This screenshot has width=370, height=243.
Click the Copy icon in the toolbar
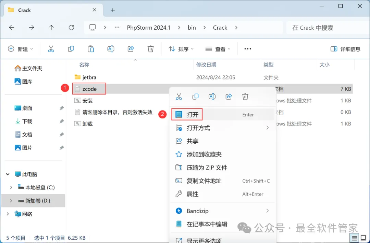[71, 49]
